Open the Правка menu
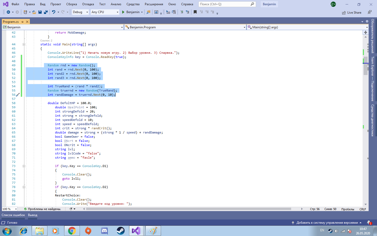Screen dimensions: 377x236 (x=30, y=4)
